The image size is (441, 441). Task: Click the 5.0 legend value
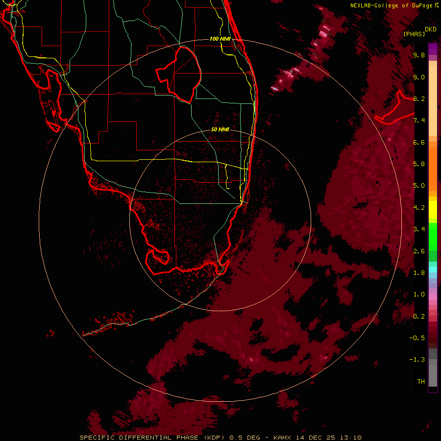[x=419, y=186]
